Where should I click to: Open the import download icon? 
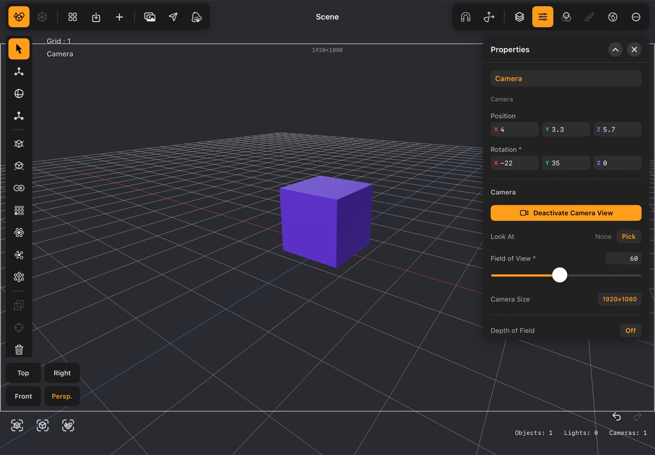tap(96, 17)
